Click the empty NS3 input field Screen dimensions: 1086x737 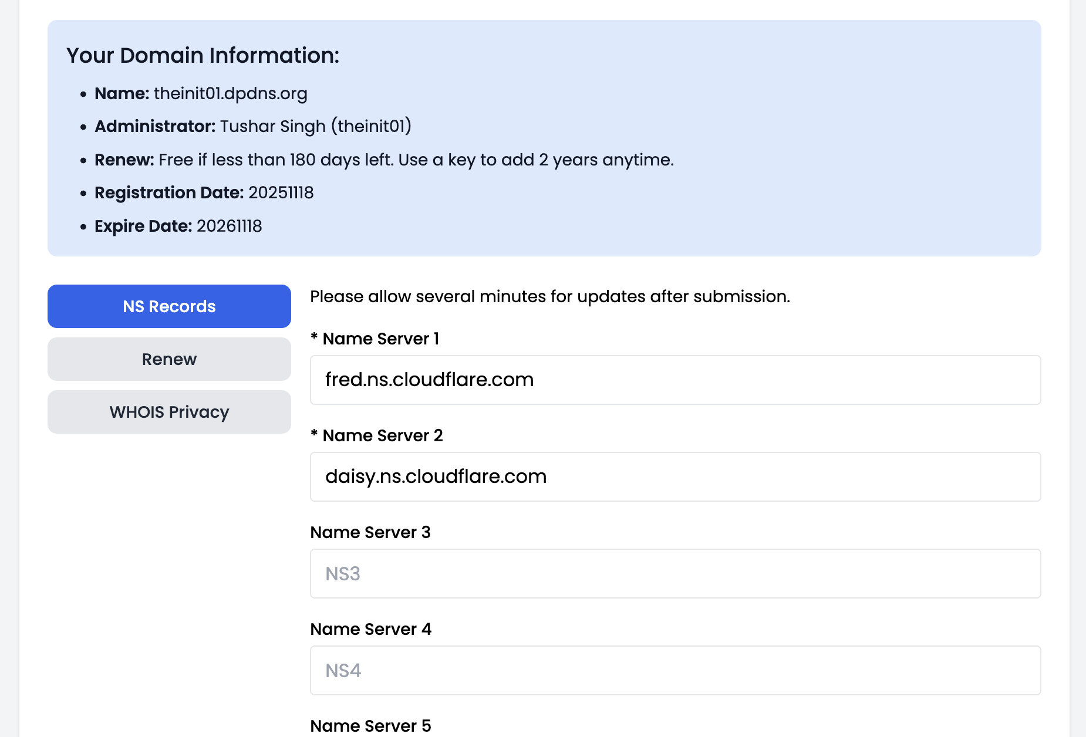675,573
